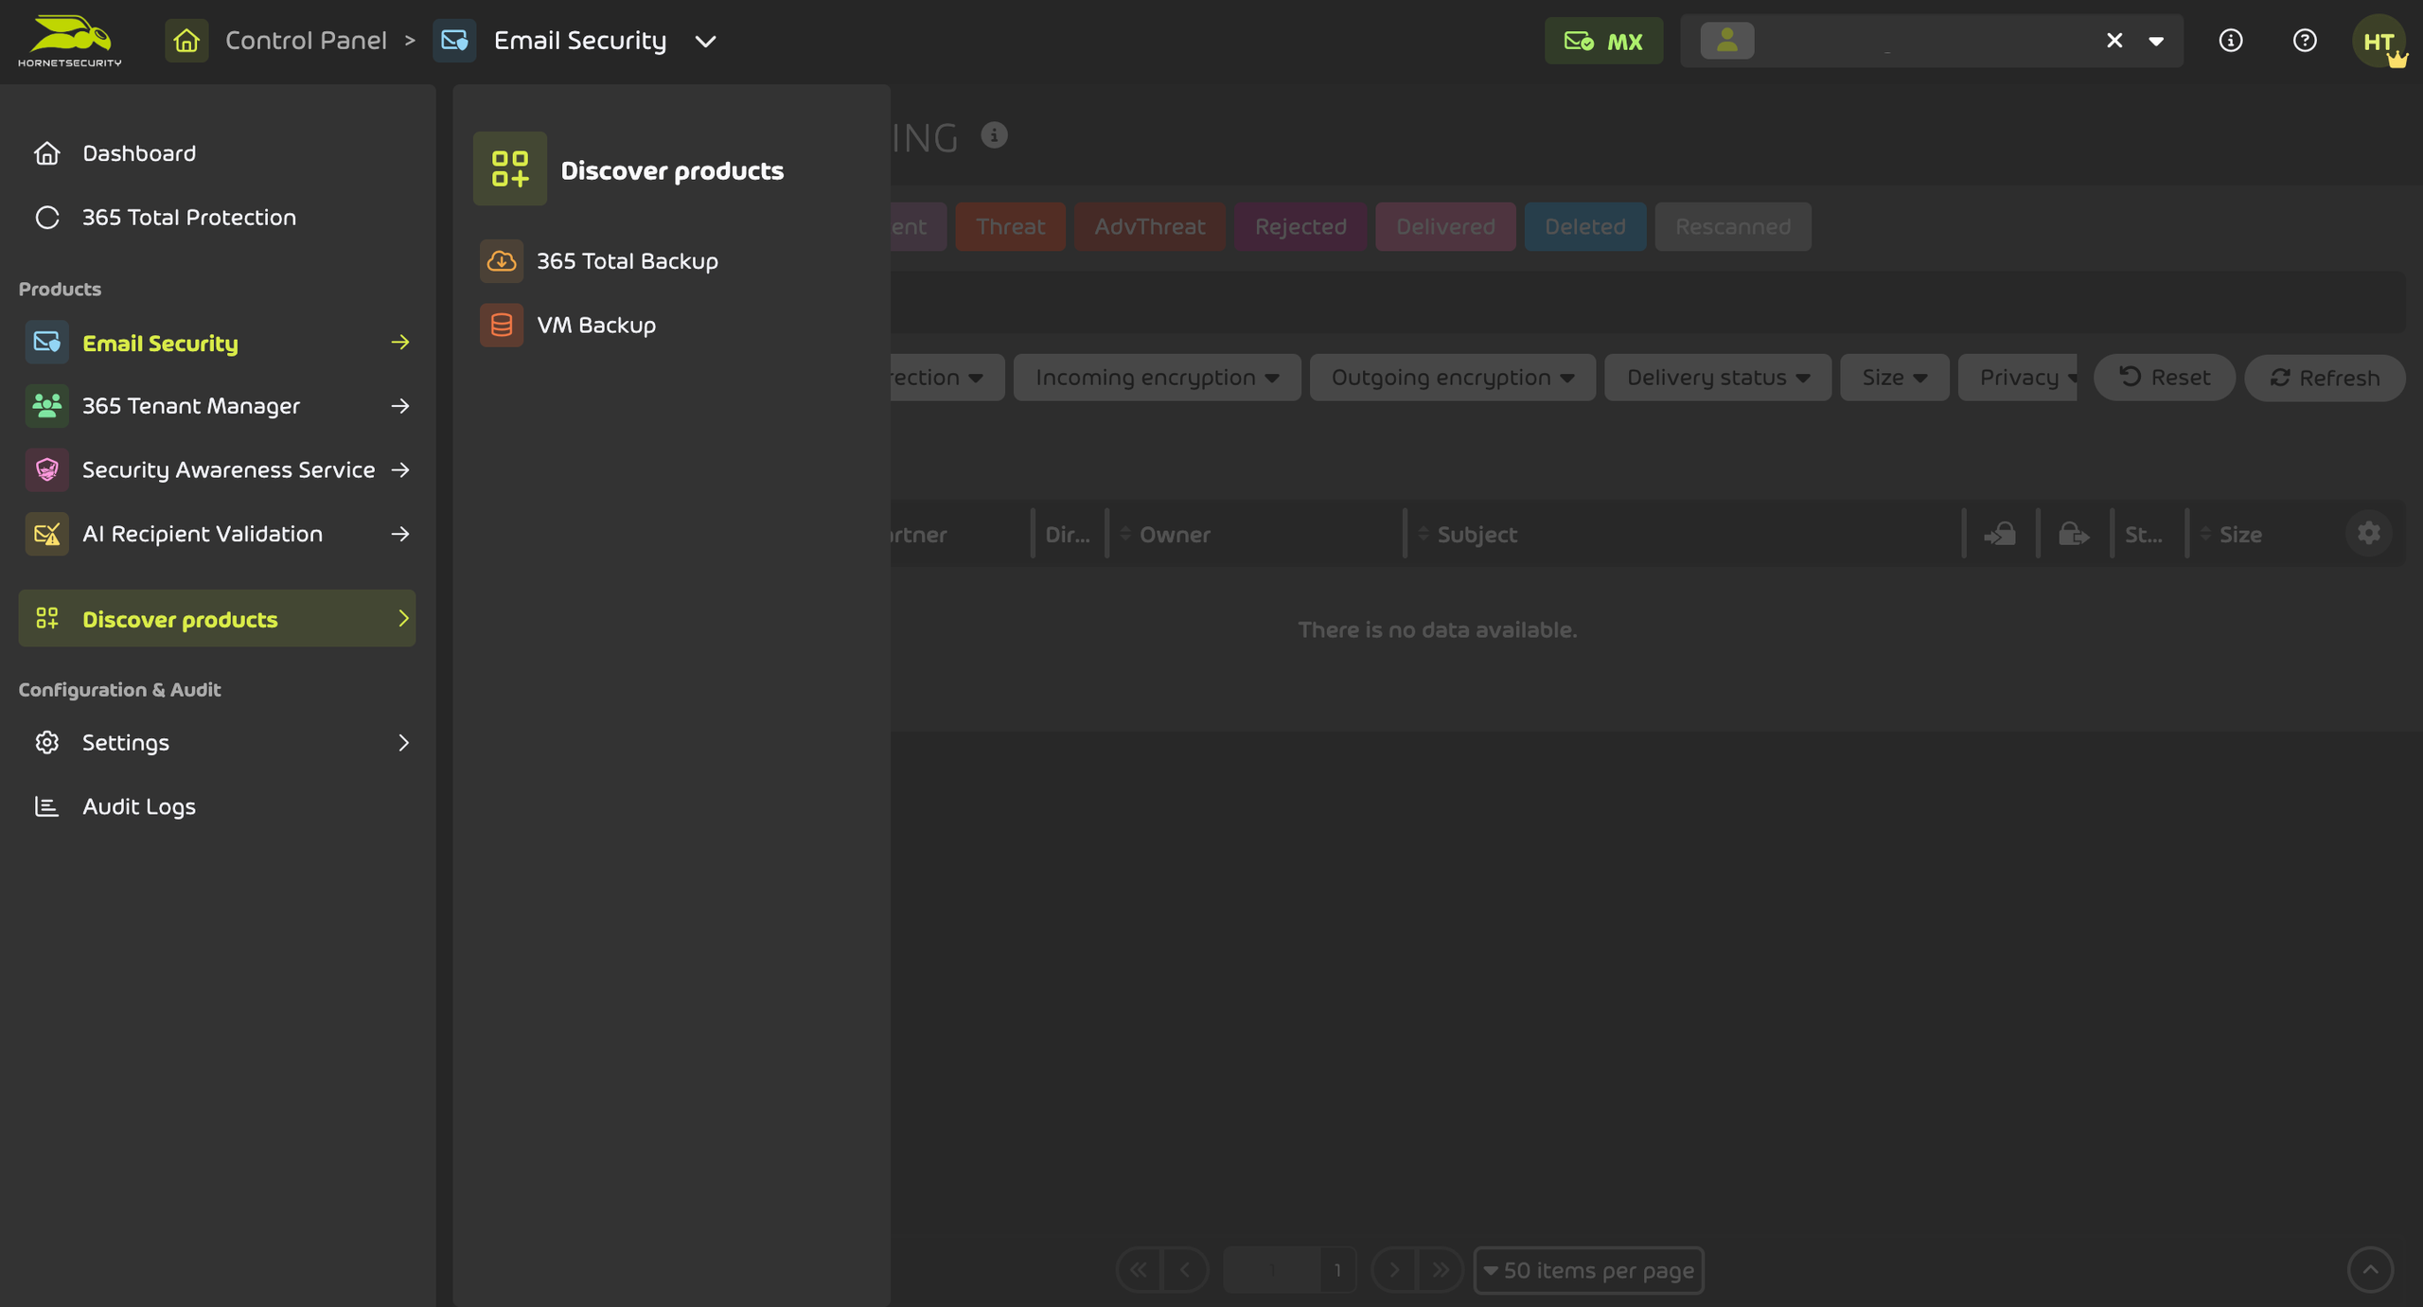Click the Audit Logs chart icon
This screenshot has height=1307, width=2423.
46,807
